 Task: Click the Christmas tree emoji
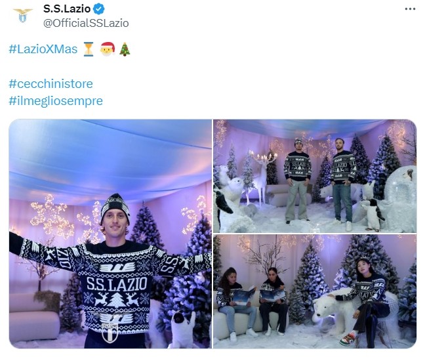(x=125, y=49)
